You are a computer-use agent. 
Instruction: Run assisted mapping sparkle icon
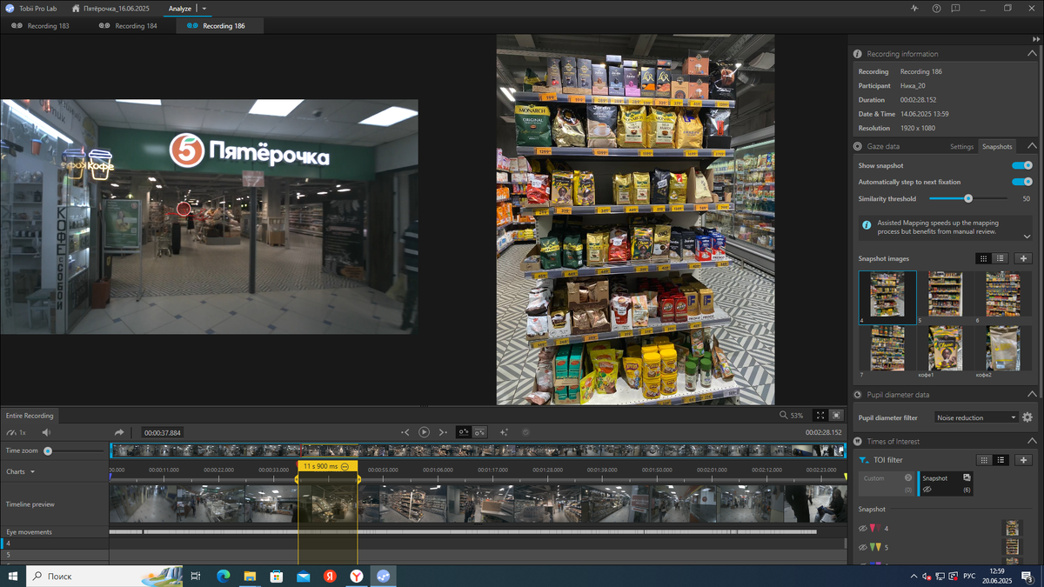[x=504, y=432]
